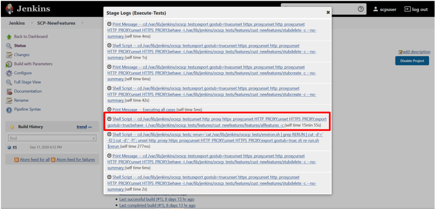Collapse Shell Script allfeatures log (15min 55s)
Viewport: 435px width, 209px height.
109,119
